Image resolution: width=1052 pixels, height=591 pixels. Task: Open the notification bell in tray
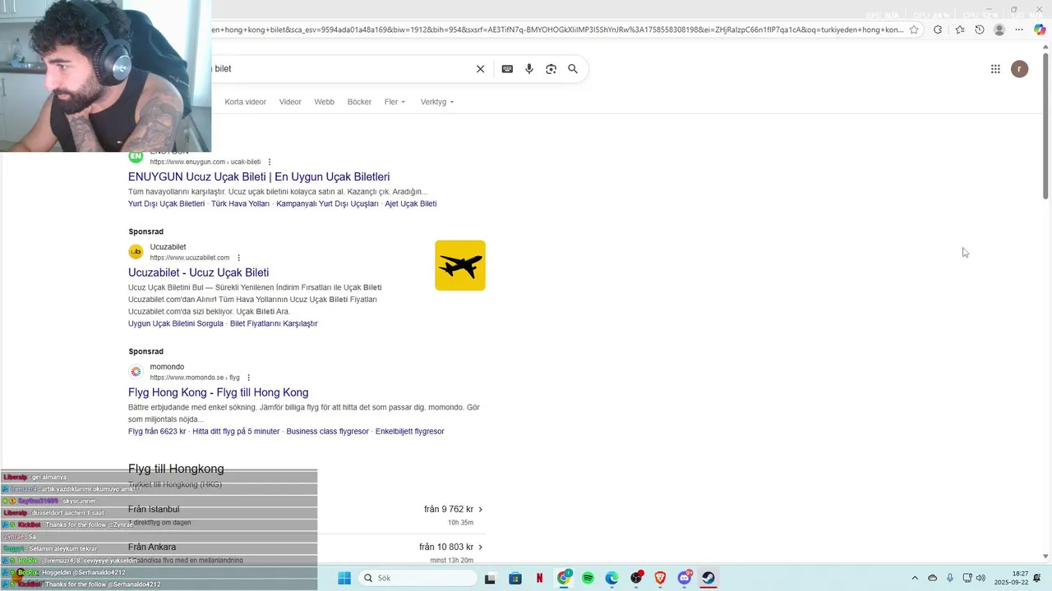[1038, 578]
